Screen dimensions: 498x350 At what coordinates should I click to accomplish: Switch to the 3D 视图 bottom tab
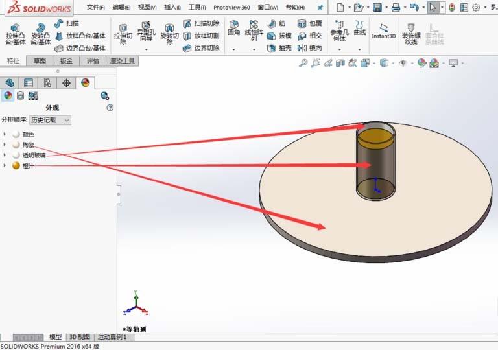(80, 337)
